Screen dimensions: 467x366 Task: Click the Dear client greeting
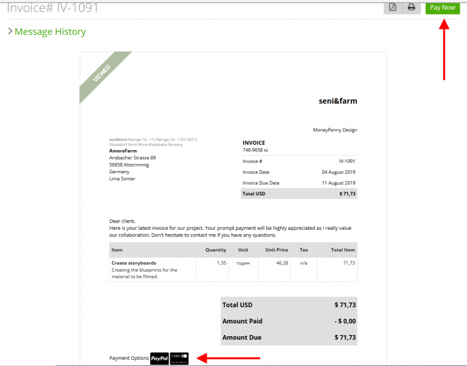[x=122, y=221]
